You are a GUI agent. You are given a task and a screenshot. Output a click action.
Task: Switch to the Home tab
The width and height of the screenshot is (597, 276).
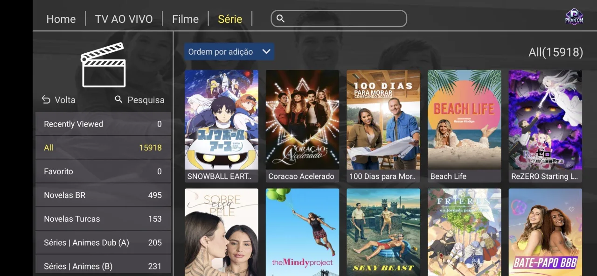[x=61, y=19]
